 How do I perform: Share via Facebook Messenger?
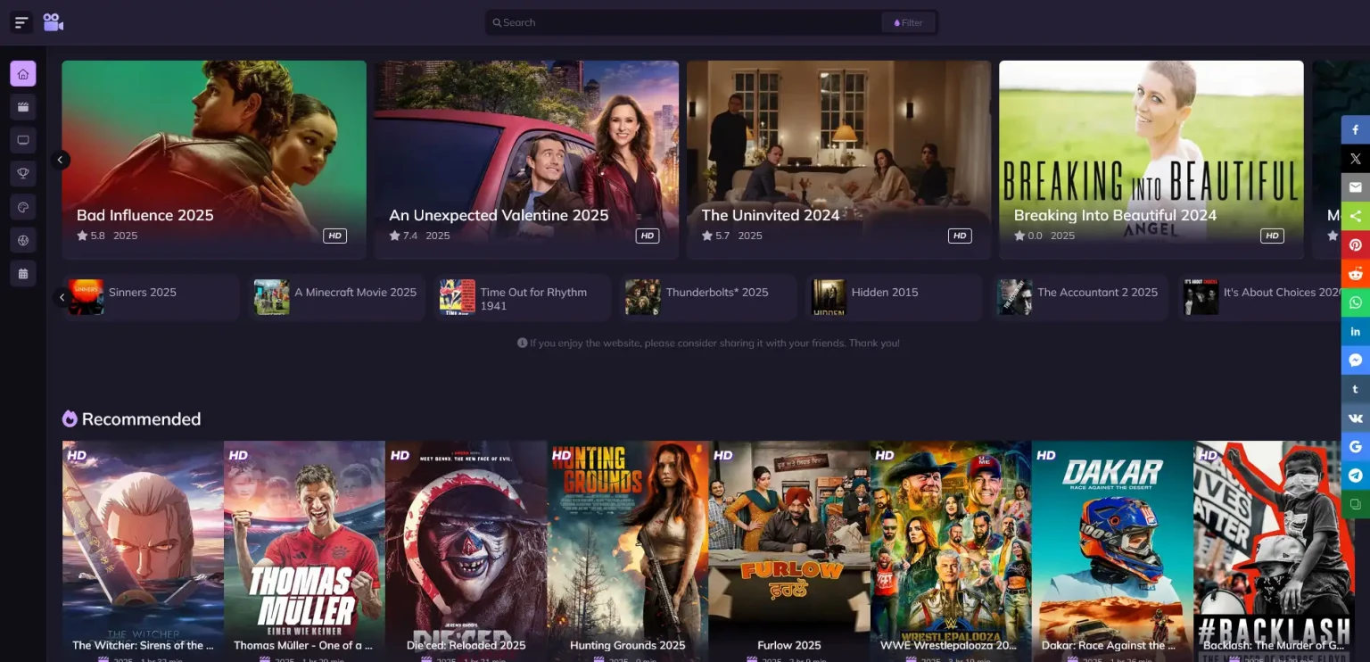(1356, 360)
